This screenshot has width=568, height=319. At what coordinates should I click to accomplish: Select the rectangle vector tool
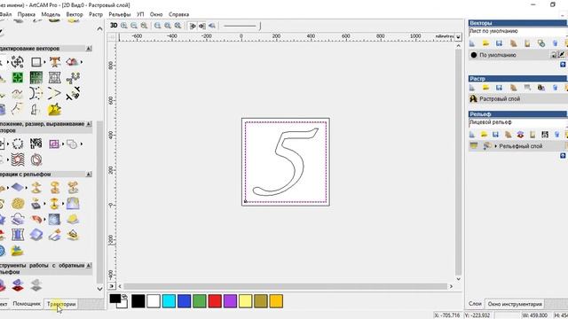pyautogui.click(x=35, y=62)
